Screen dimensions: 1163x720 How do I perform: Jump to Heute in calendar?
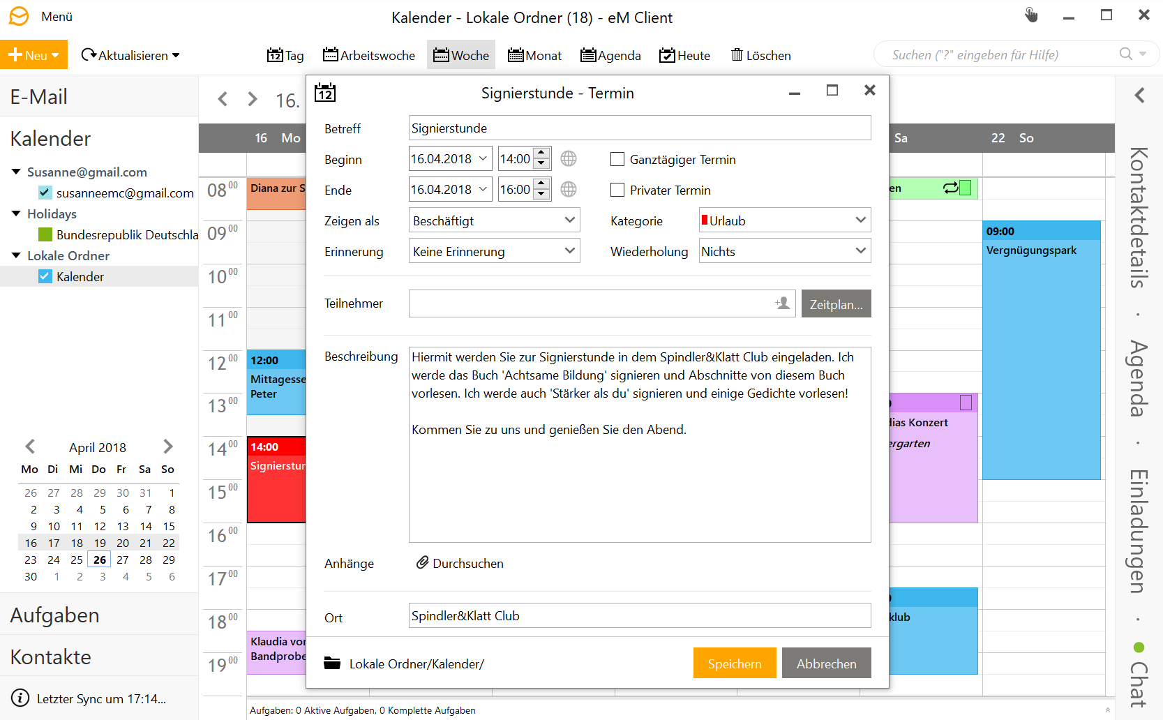click(x=684, y=55)
